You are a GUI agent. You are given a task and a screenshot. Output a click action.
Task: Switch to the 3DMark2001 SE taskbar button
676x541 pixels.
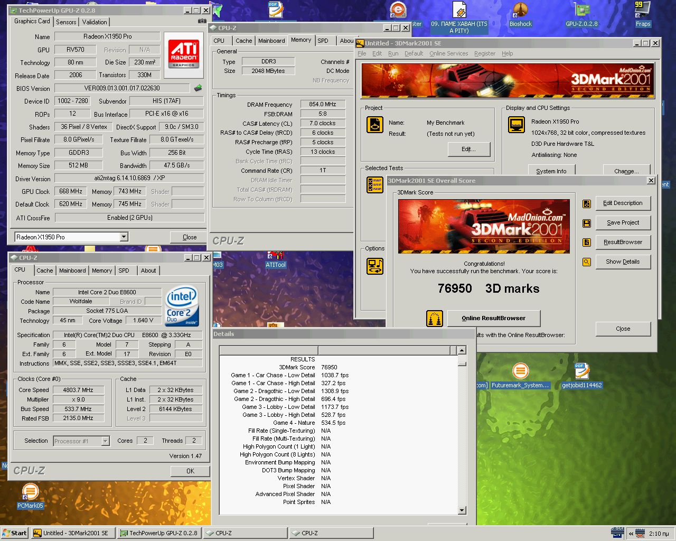[73, 533]
